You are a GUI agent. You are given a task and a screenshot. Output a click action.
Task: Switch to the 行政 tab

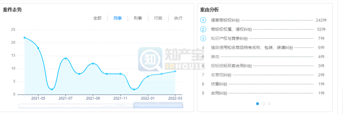(x=158, y=18)
